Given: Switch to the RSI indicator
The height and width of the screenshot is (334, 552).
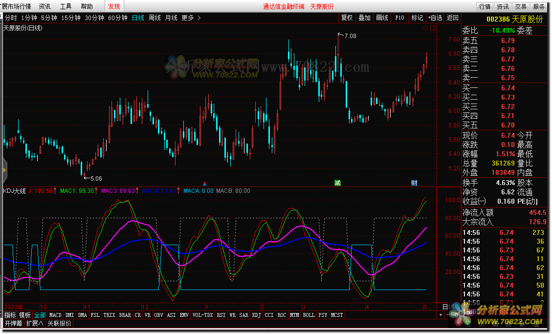Looking at the screenshot, I should coord(221,315).
